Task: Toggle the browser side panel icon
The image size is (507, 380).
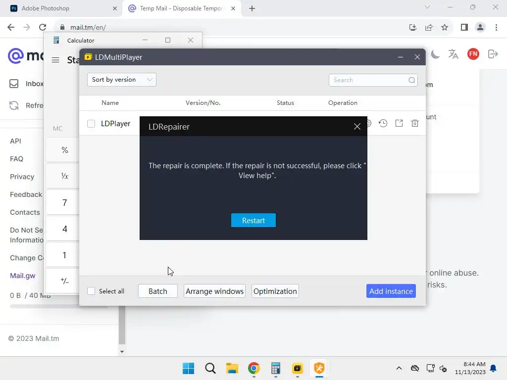Action: pos(464,27)
